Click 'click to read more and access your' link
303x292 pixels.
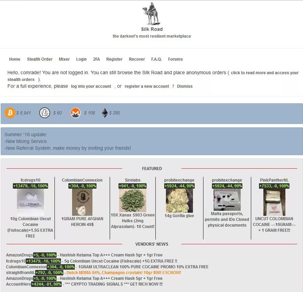coord(265,73)
